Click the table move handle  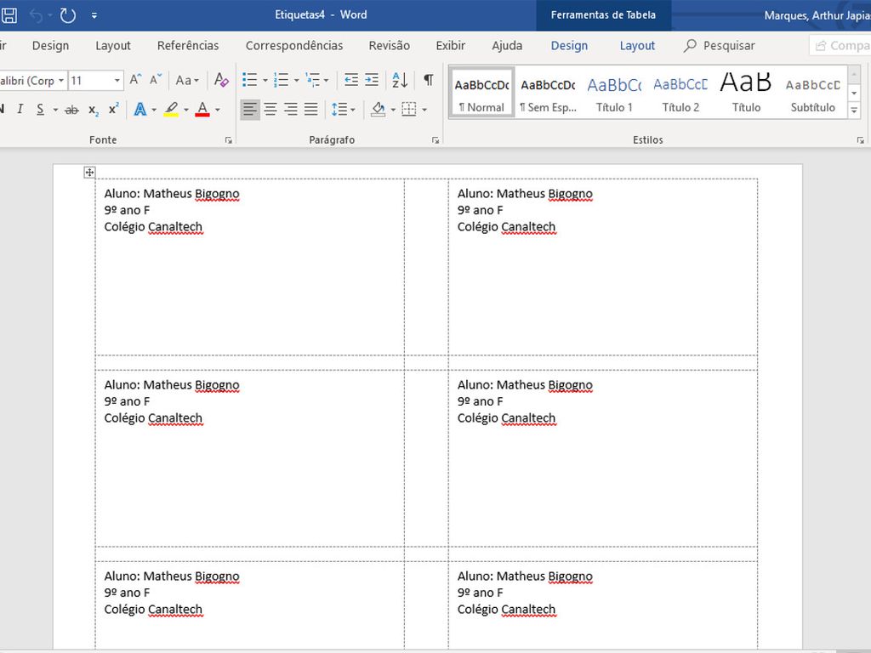(x=89, y=172)
